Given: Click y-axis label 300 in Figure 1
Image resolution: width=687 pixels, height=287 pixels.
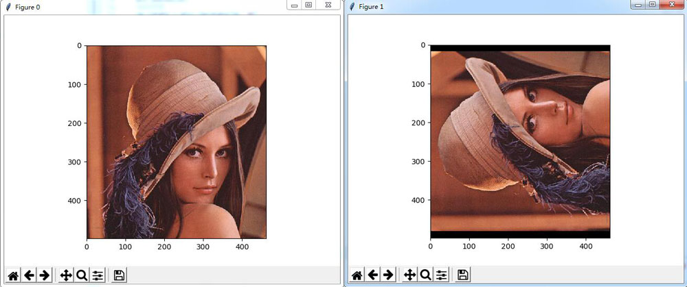Looking at the screenshot, I should [x=419, y=161].
